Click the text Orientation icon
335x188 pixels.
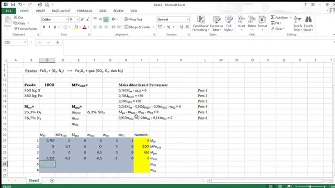point(114,19)
